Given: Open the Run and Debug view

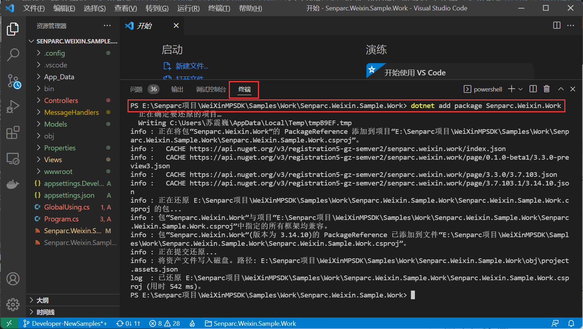Looking at the screenshot, I should 13,107.
